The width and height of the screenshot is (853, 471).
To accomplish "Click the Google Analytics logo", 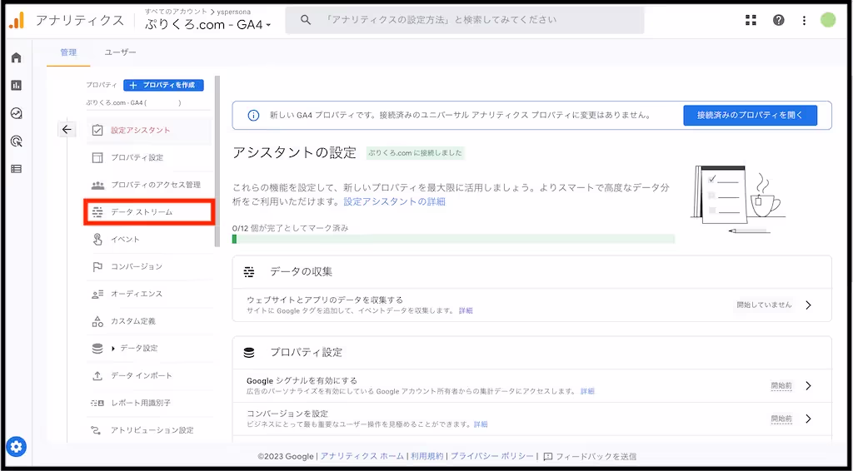I will (x=17, y=21).
